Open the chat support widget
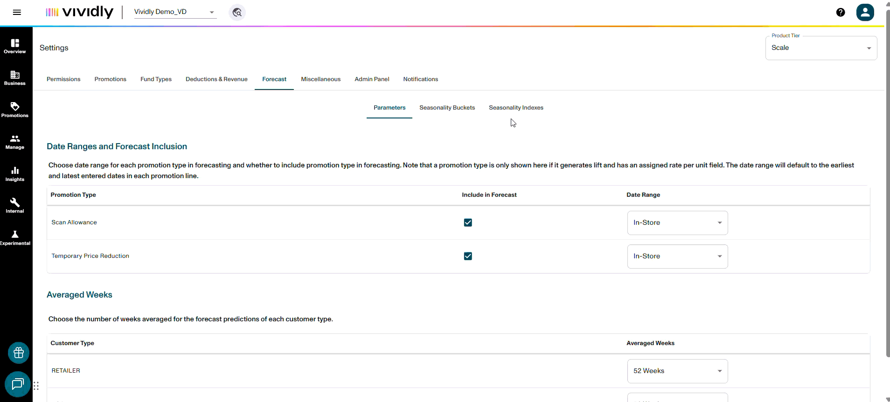Screen dimensions: 890x402 [18, 384]
